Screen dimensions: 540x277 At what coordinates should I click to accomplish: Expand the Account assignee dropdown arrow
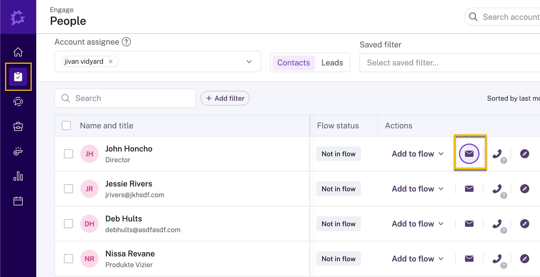coord(249,61)
